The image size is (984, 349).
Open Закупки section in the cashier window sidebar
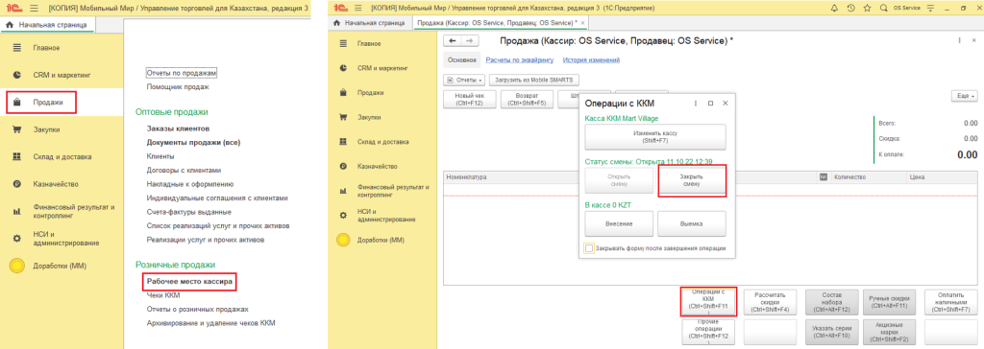[x=368, y=117]
